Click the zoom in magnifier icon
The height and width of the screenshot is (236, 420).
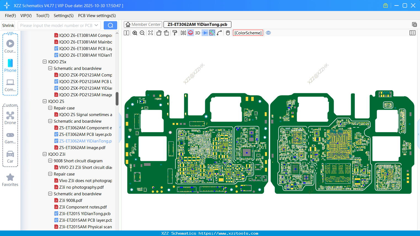135,33
